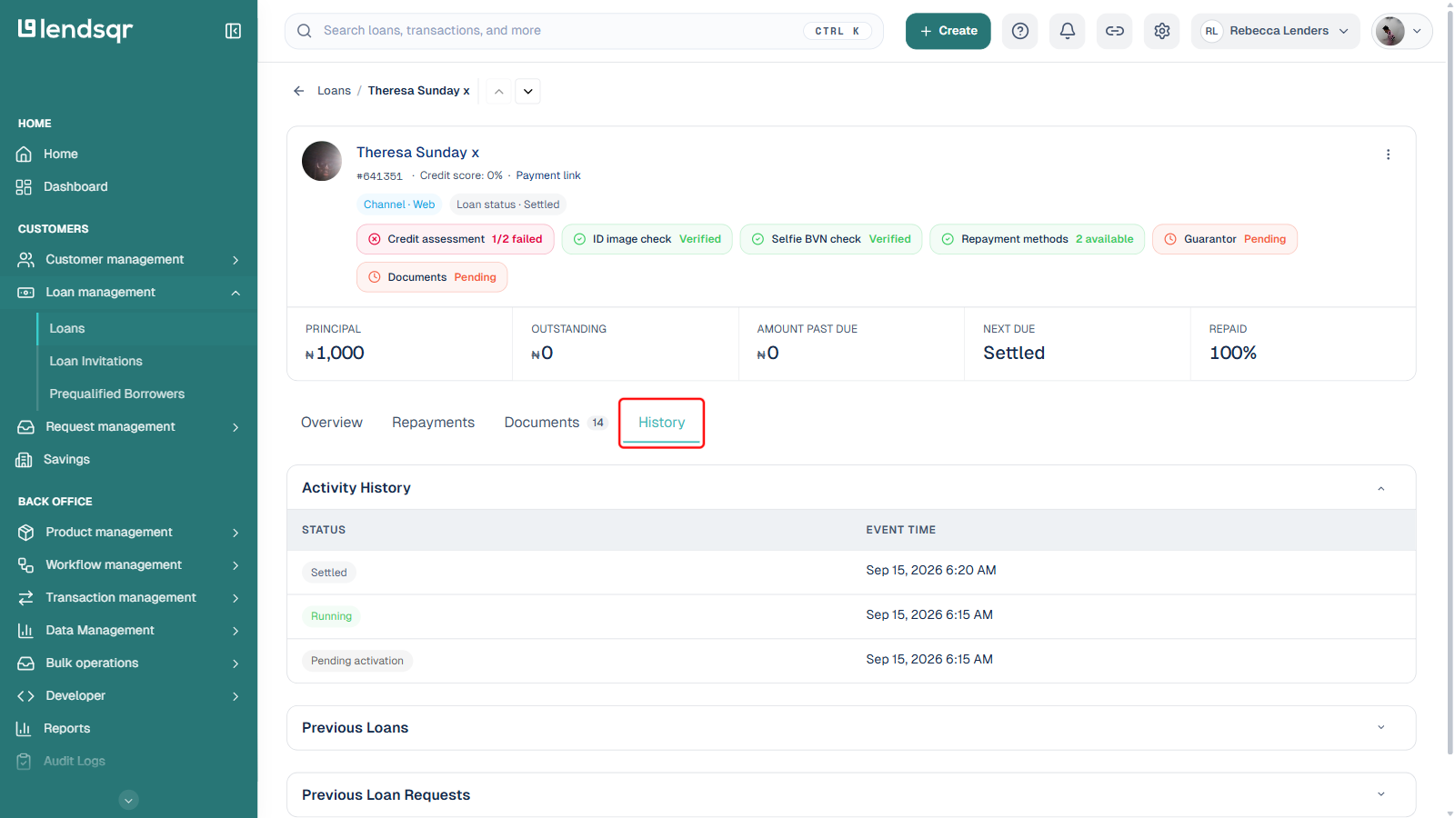Expand Data Management menu
This screenshot has width=1455, height=818.
128,631
